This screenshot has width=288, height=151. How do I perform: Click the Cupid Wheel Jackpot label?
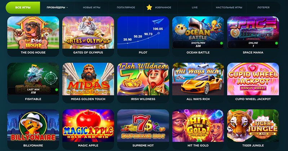(253, 99)
